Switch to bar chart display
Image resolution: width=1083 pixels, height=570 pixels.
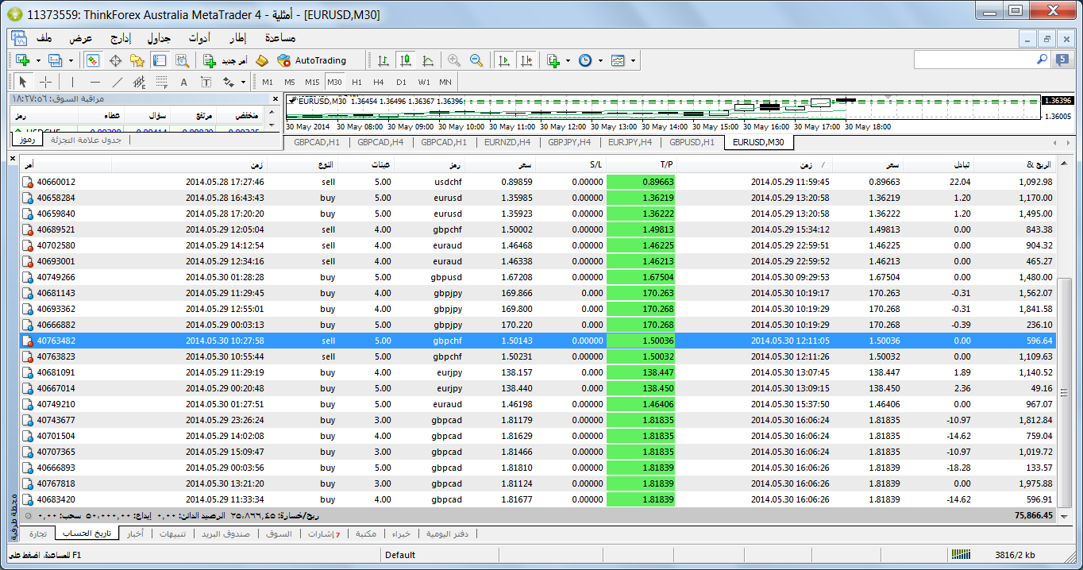click(x=383, y=60)
